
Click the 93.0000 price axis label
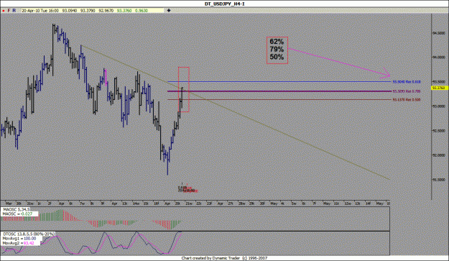click(x=439, y=106)
